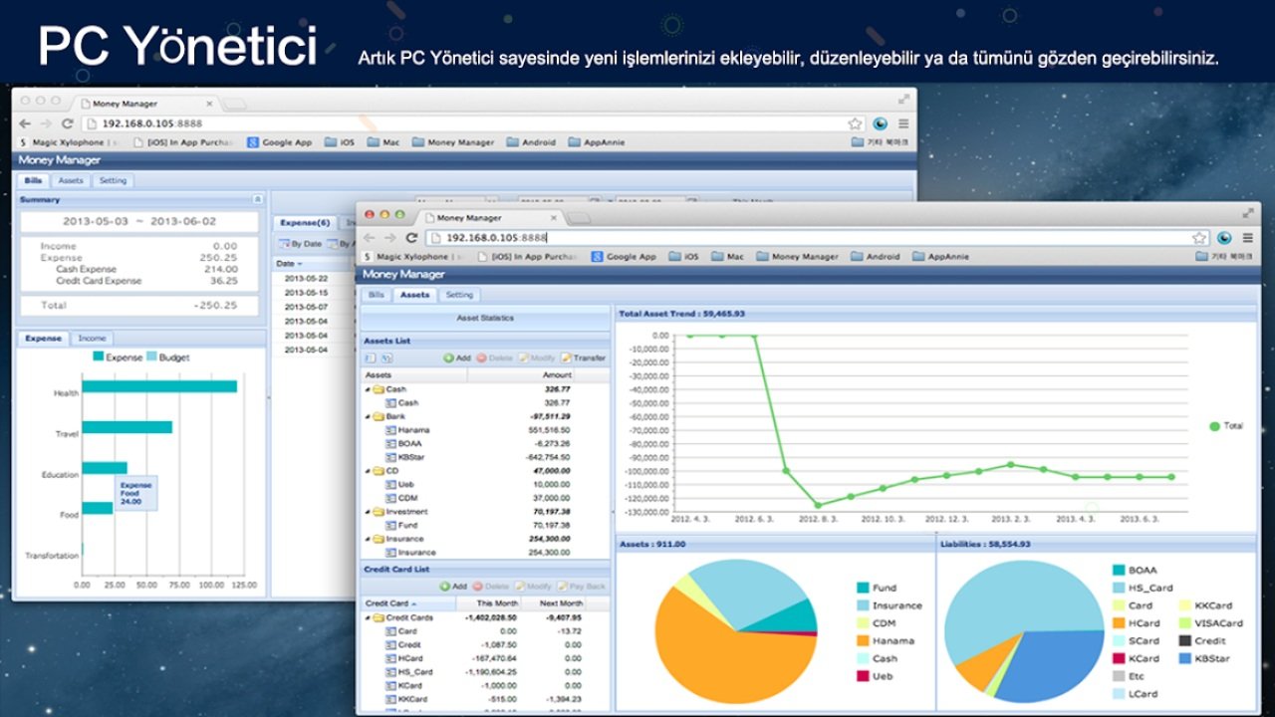Open the Income tab under Summary
Screen dimensions: 1275x717
pyautogui.click(x=93, y=338)
